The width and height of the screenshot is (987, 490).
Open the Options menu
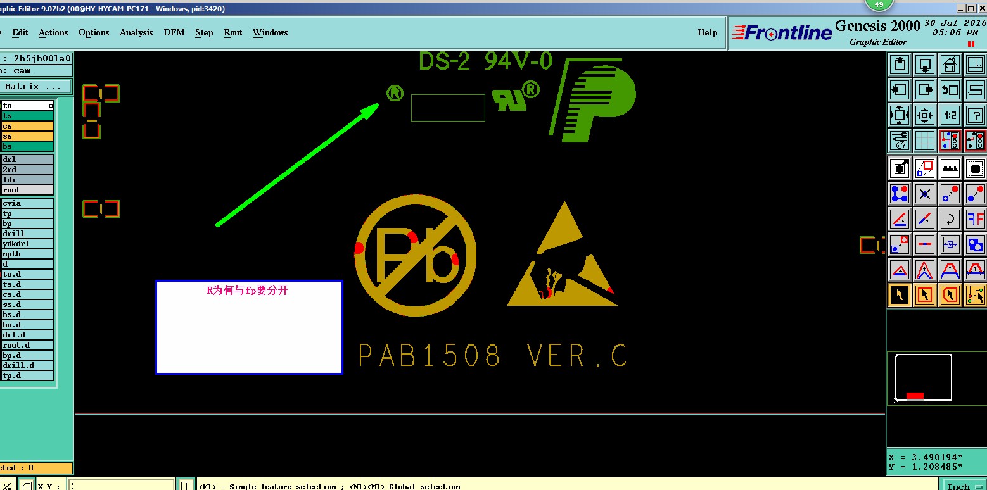point(94,32)
